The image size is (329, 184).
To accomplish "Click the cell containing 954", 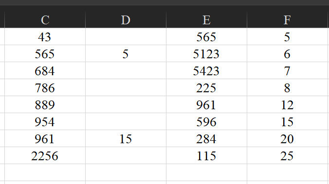I will tap(45, 122).
